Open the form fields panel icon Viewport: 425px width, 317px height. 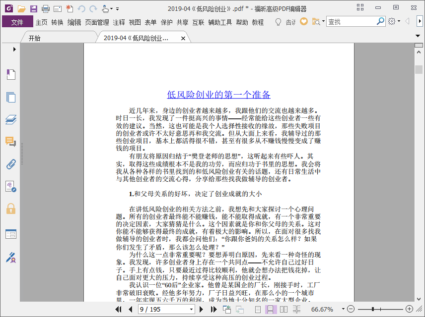(11, 234)
